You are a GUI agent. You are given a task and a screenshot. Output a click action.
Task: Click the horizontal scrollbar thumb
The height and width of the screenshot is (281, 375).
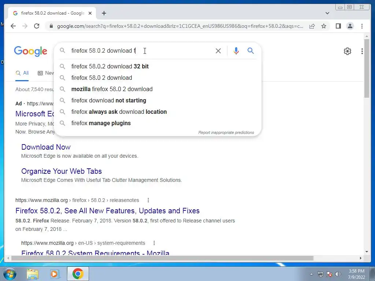(x=162, y=258)
